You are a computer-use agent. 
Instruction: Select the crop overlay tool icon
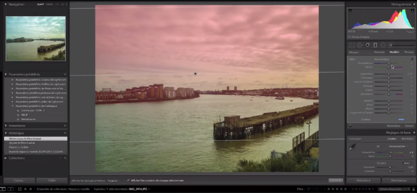tap(351, 45)
